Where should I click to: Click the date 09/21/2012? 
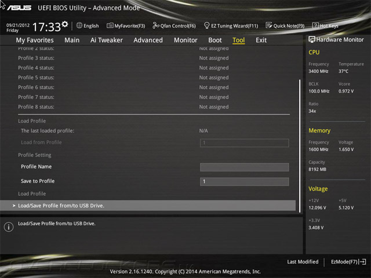coord(18,25)
